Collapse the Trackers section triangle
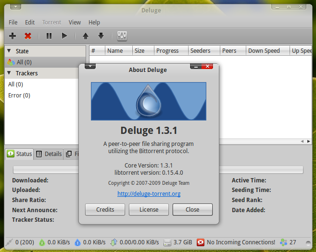Screen dimensions: 316x252 (x=9, y=73)
